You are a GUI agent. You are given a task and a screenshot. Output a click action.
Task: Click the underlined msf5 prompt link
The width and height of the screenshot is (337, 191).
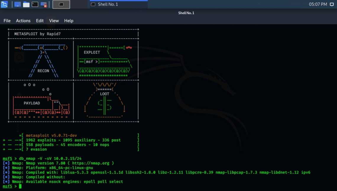coord(7,186)
